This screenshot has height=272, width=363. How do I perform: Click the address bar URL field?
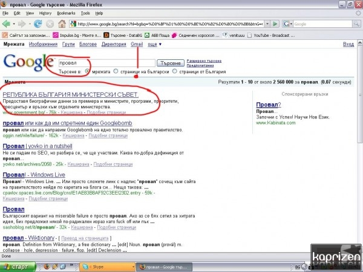(x=170, y=24)
